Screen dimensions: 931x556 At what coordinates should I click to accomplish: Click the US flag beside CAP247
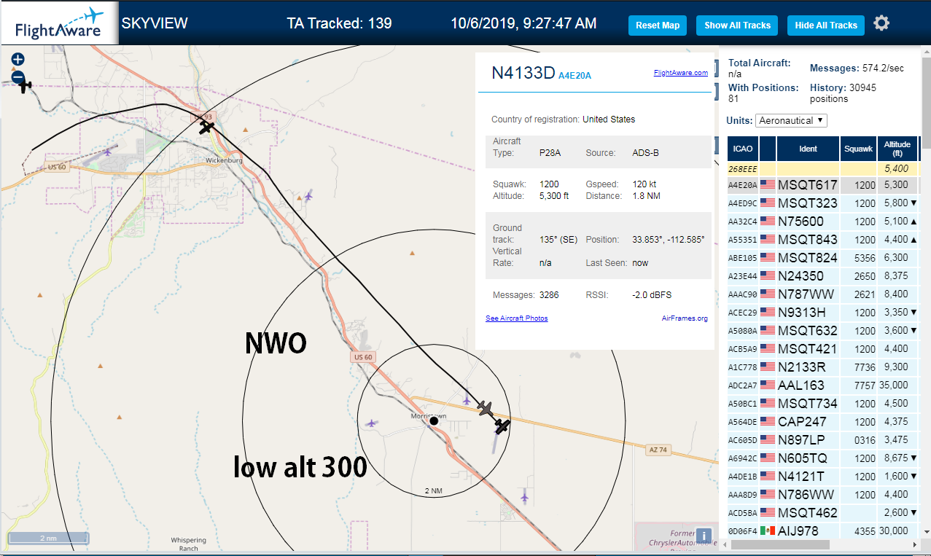(767, 421)
